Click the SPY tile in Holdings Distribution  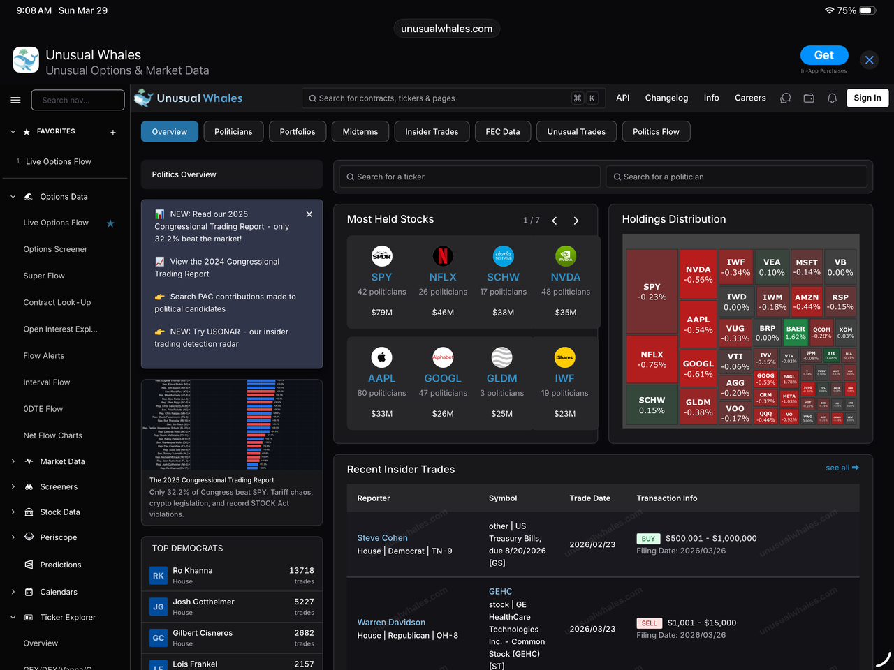pyautogui.click(x=652, y=291)
